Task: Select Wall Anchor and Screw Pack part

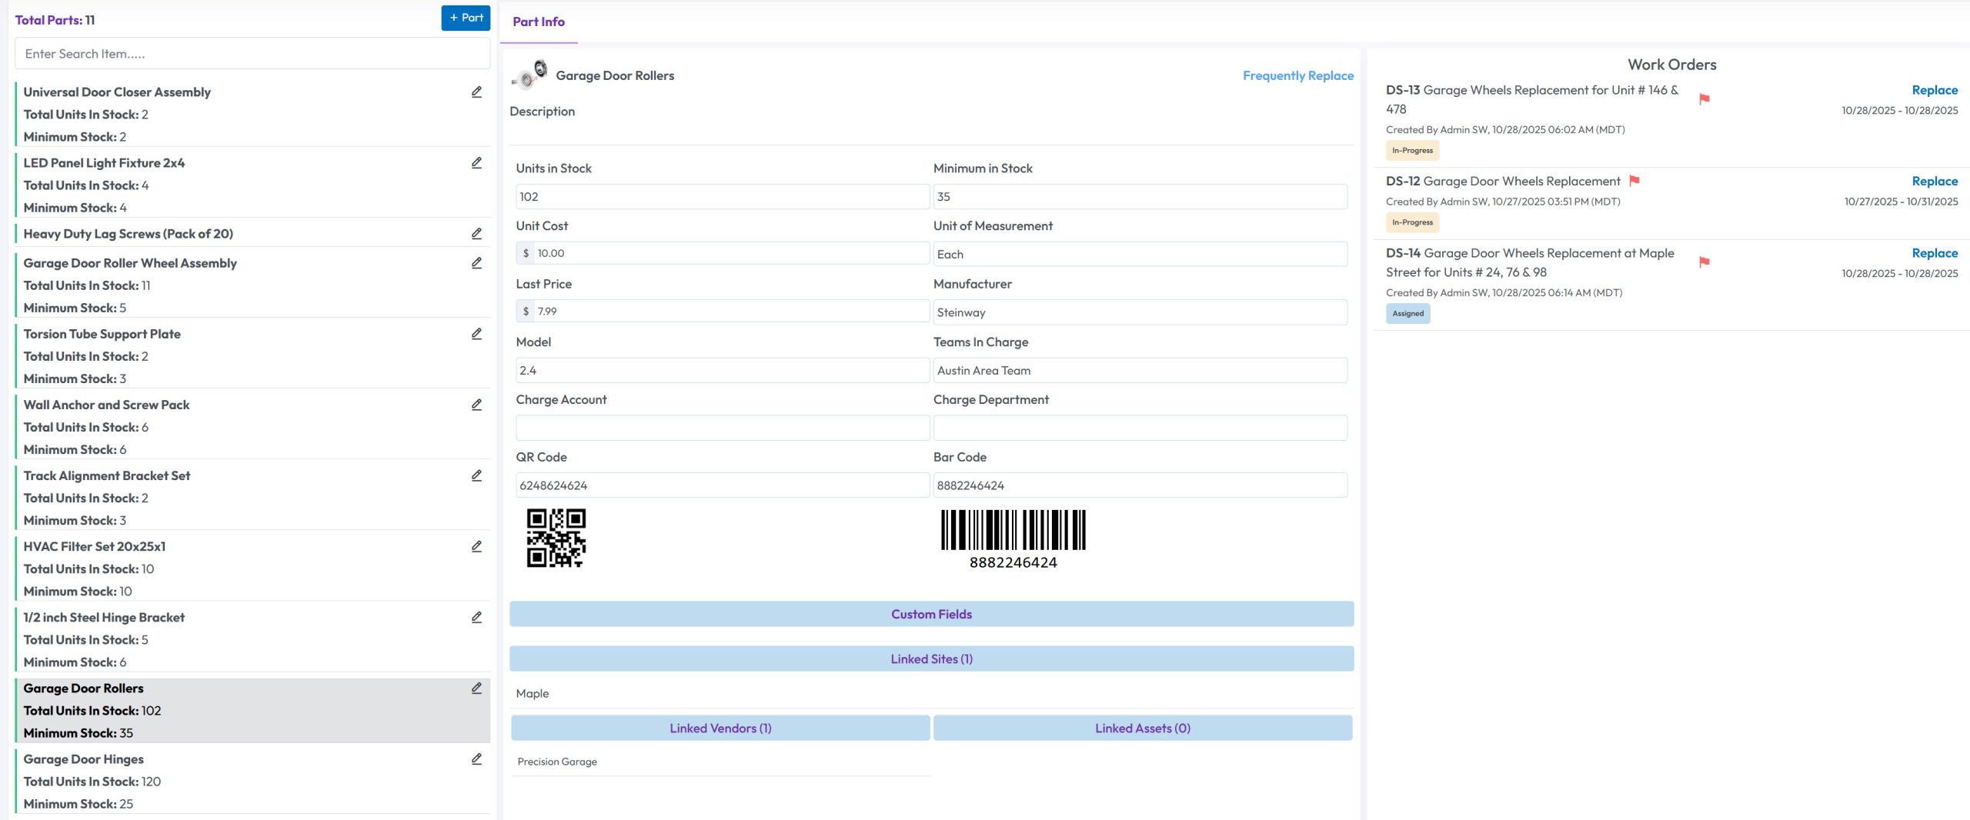Action: 106,405
